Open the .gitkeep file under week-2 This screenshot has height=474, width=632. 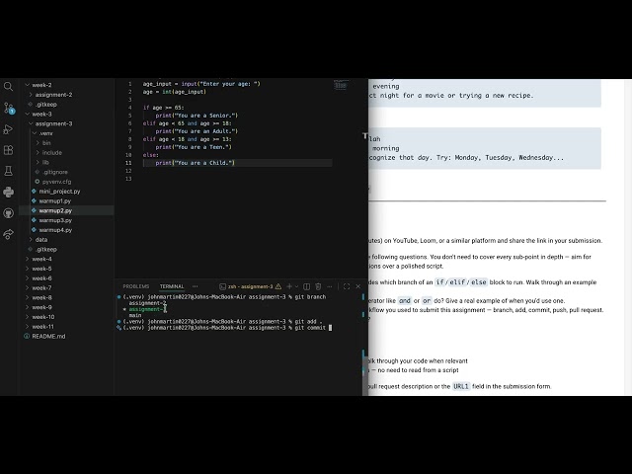tap(68, 105)
